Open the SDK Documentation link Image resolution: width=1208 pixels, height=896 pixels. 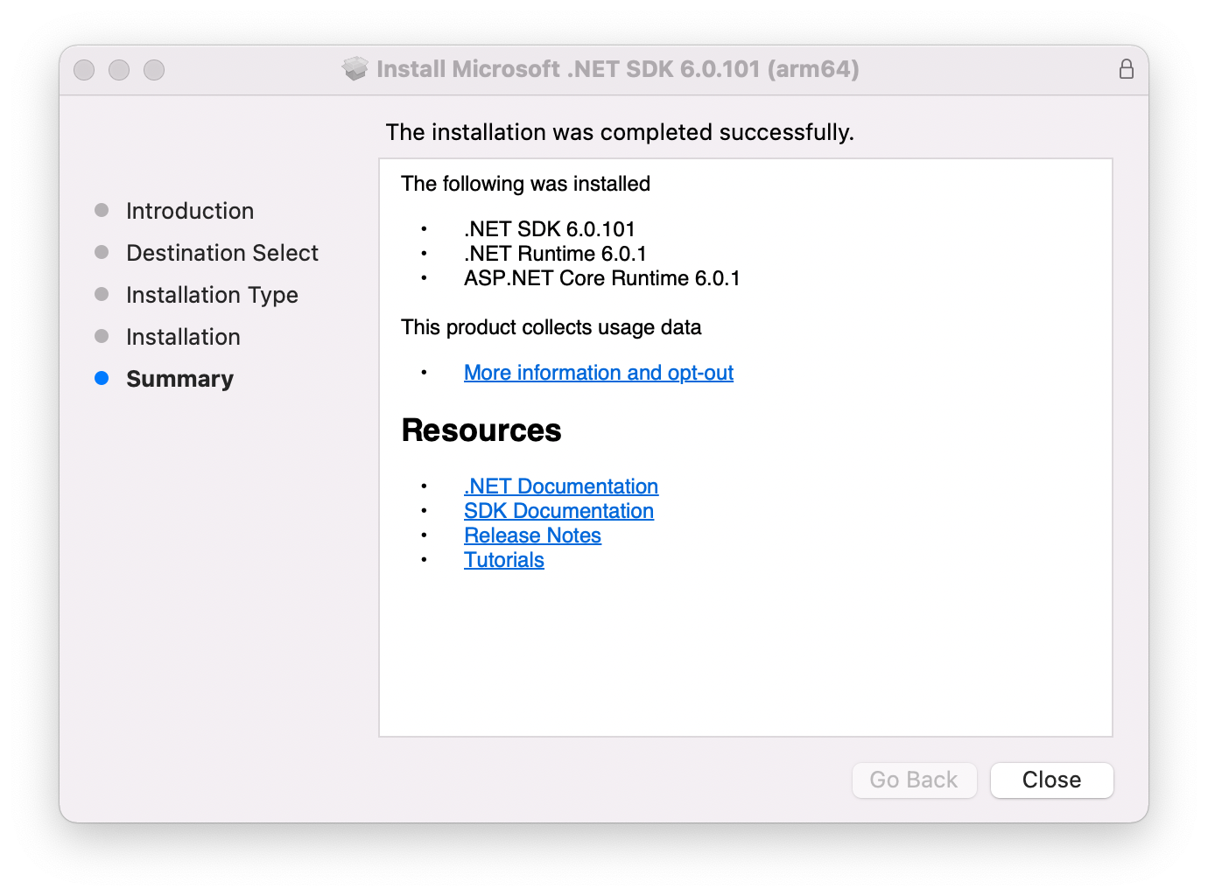click(x=558, y=510)
